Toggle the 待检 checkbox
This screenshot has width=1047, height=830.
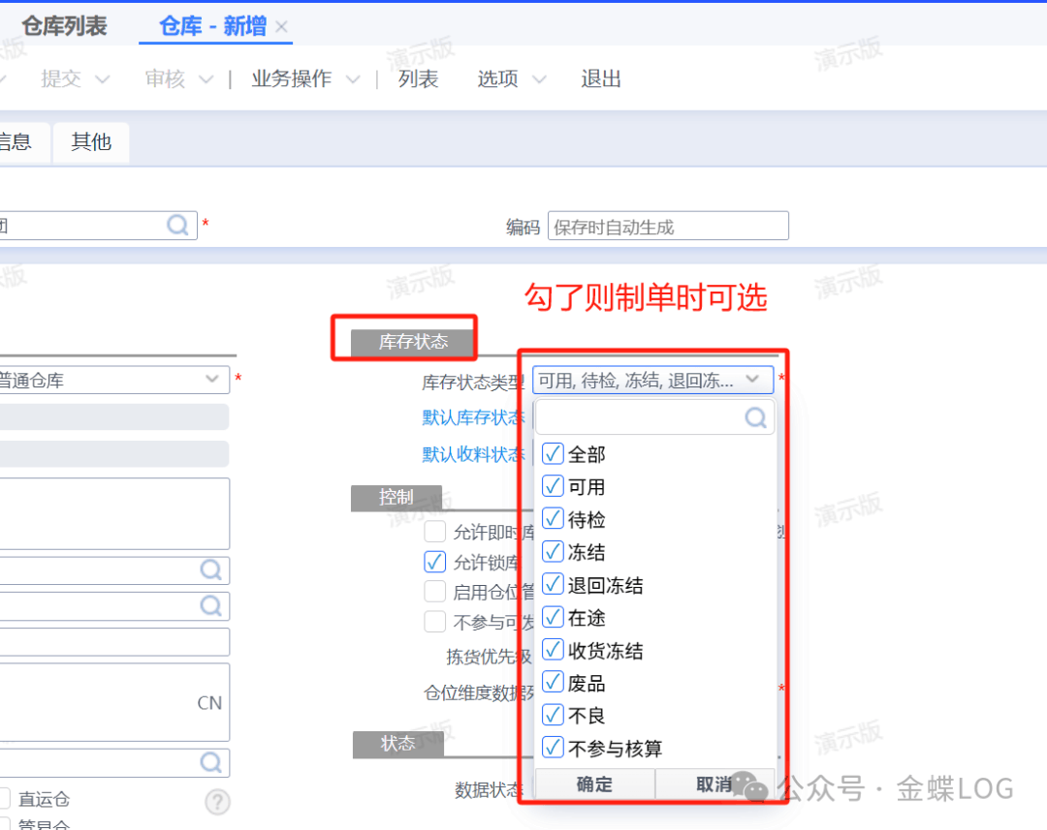pos(553,520)
